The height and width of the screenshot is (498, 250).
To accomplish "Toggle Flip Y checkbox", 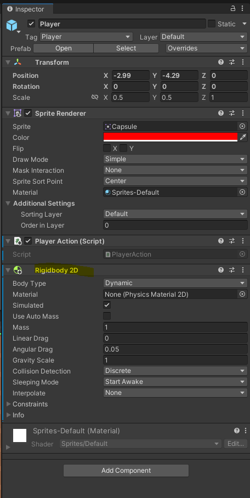I will click(x=123, y=148).
